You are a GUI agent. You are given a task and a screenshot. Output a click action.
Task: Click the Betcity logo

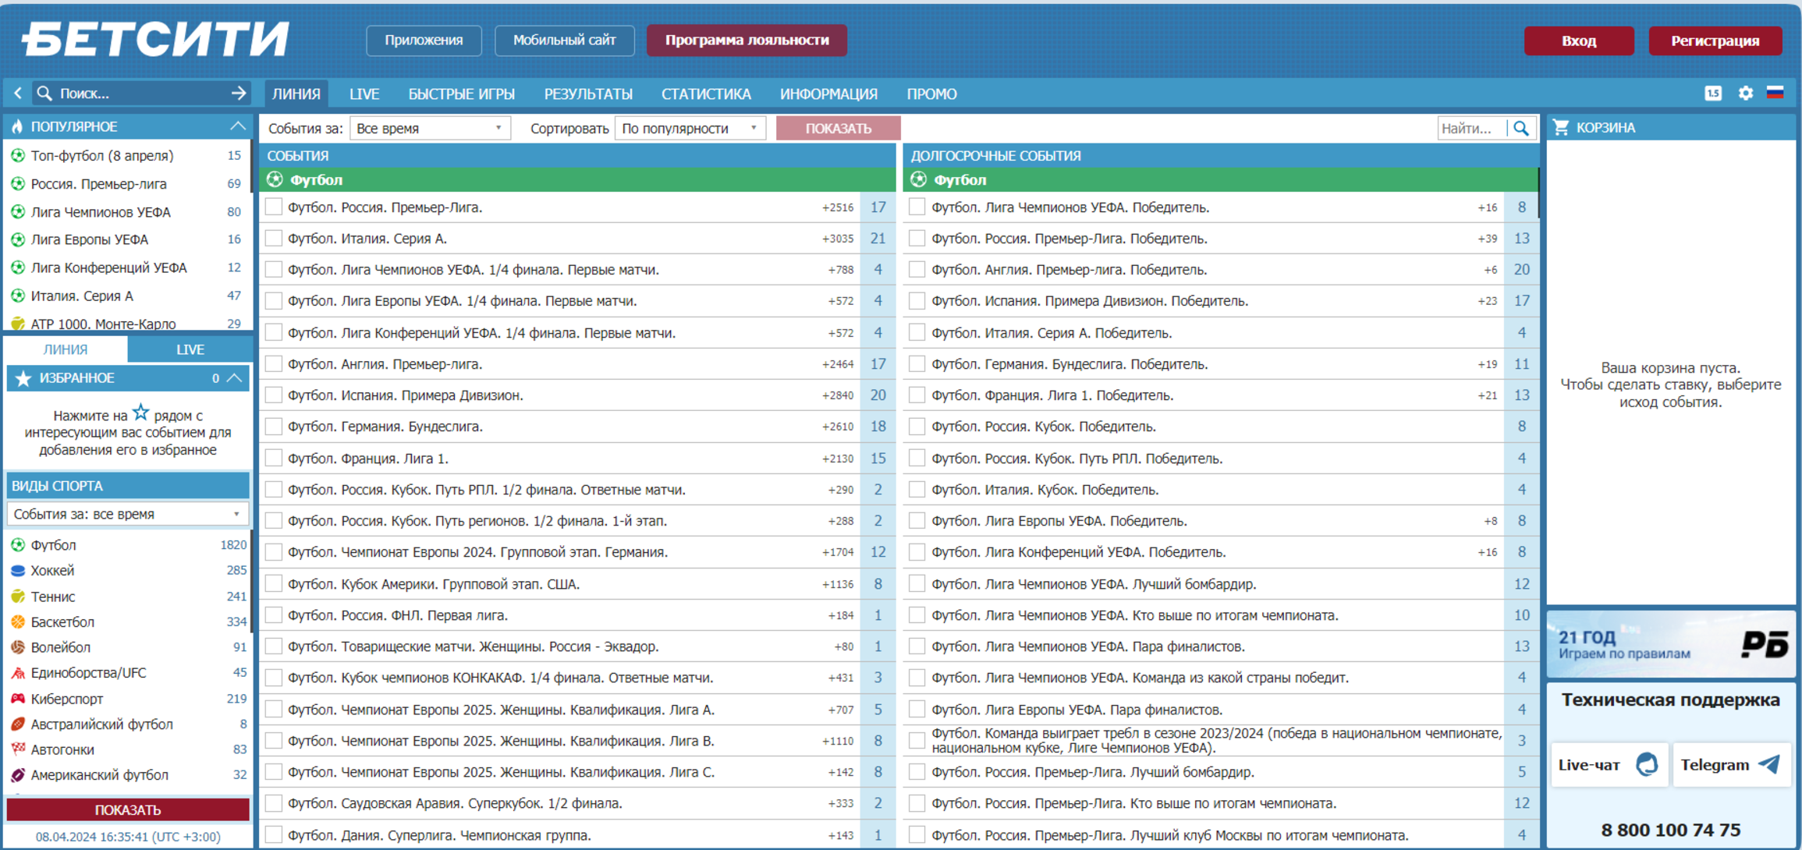pyautogui.click(x=154, y=38)
